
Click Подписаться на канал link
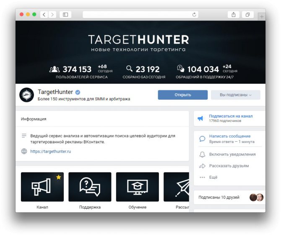coord(231,116)
